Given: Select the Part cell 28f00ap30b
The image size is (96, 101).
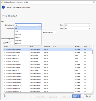Looking at the screenshot, I should pyautogui.click(x=36, y=56).
